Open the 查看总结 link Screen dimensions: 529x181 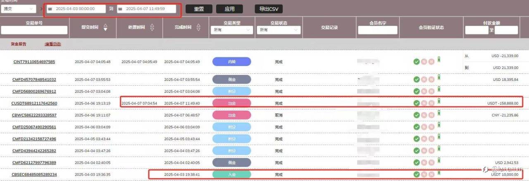pos(53,44)
